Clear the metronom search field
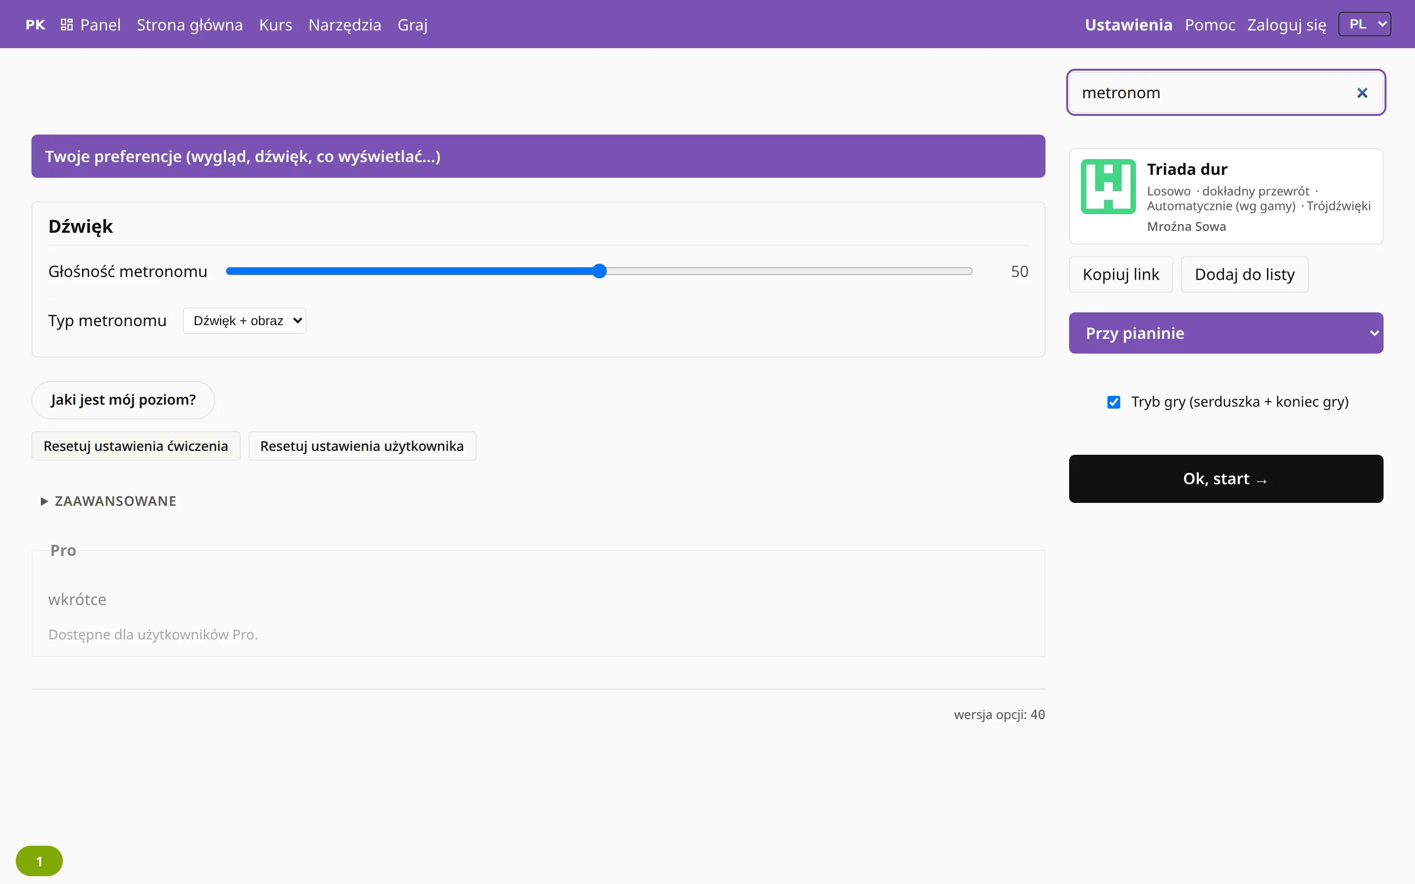Viewport: 1415px width, 884px height. [x=1362, y=93]
